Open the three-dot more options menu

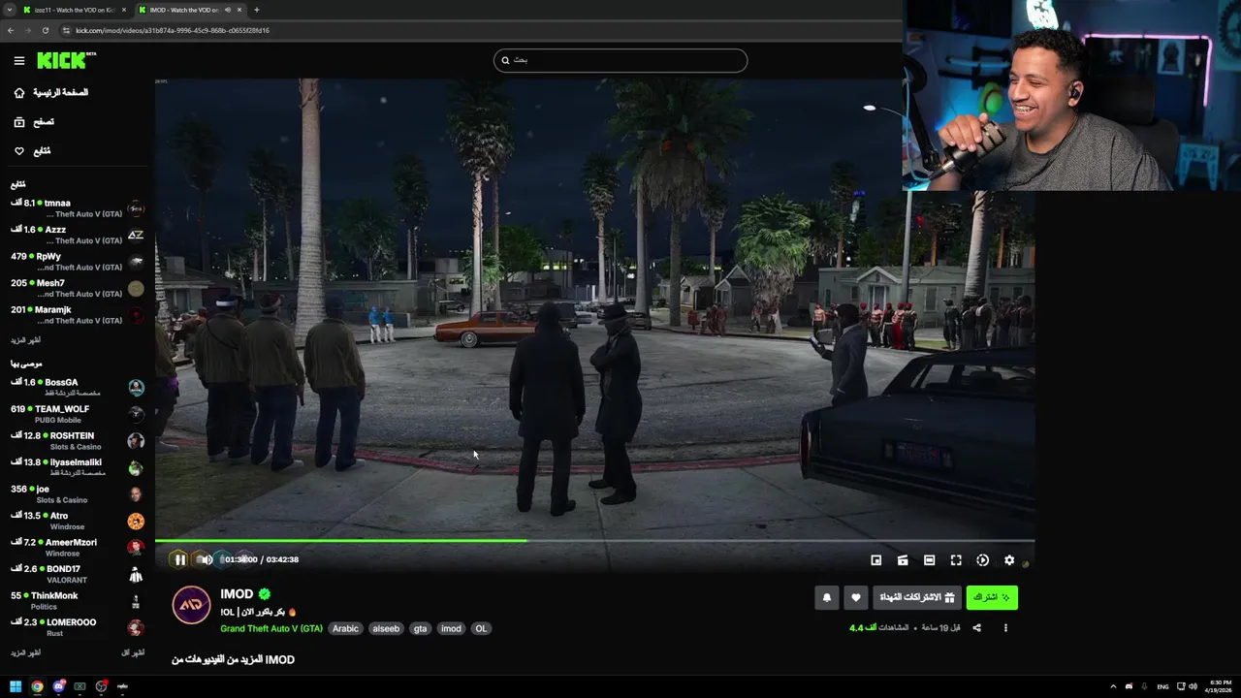[x=1005, y=628]
